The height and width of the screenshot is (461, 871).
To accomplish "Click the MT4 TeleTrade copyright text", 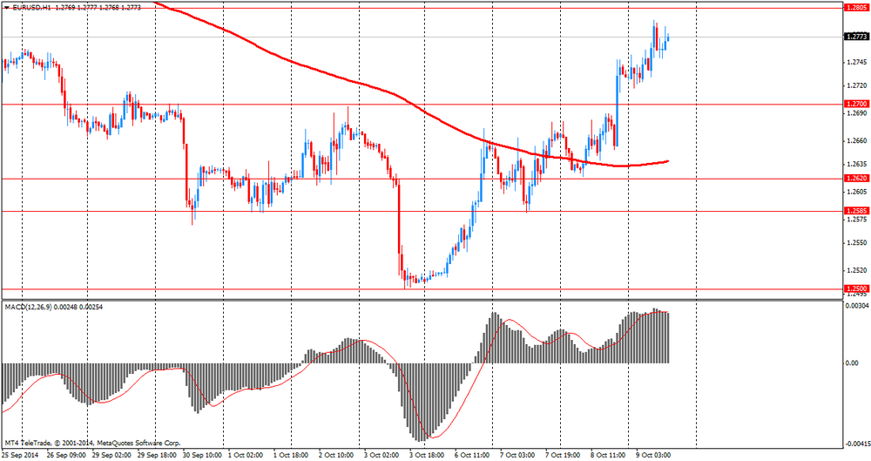I will (91, 443).
